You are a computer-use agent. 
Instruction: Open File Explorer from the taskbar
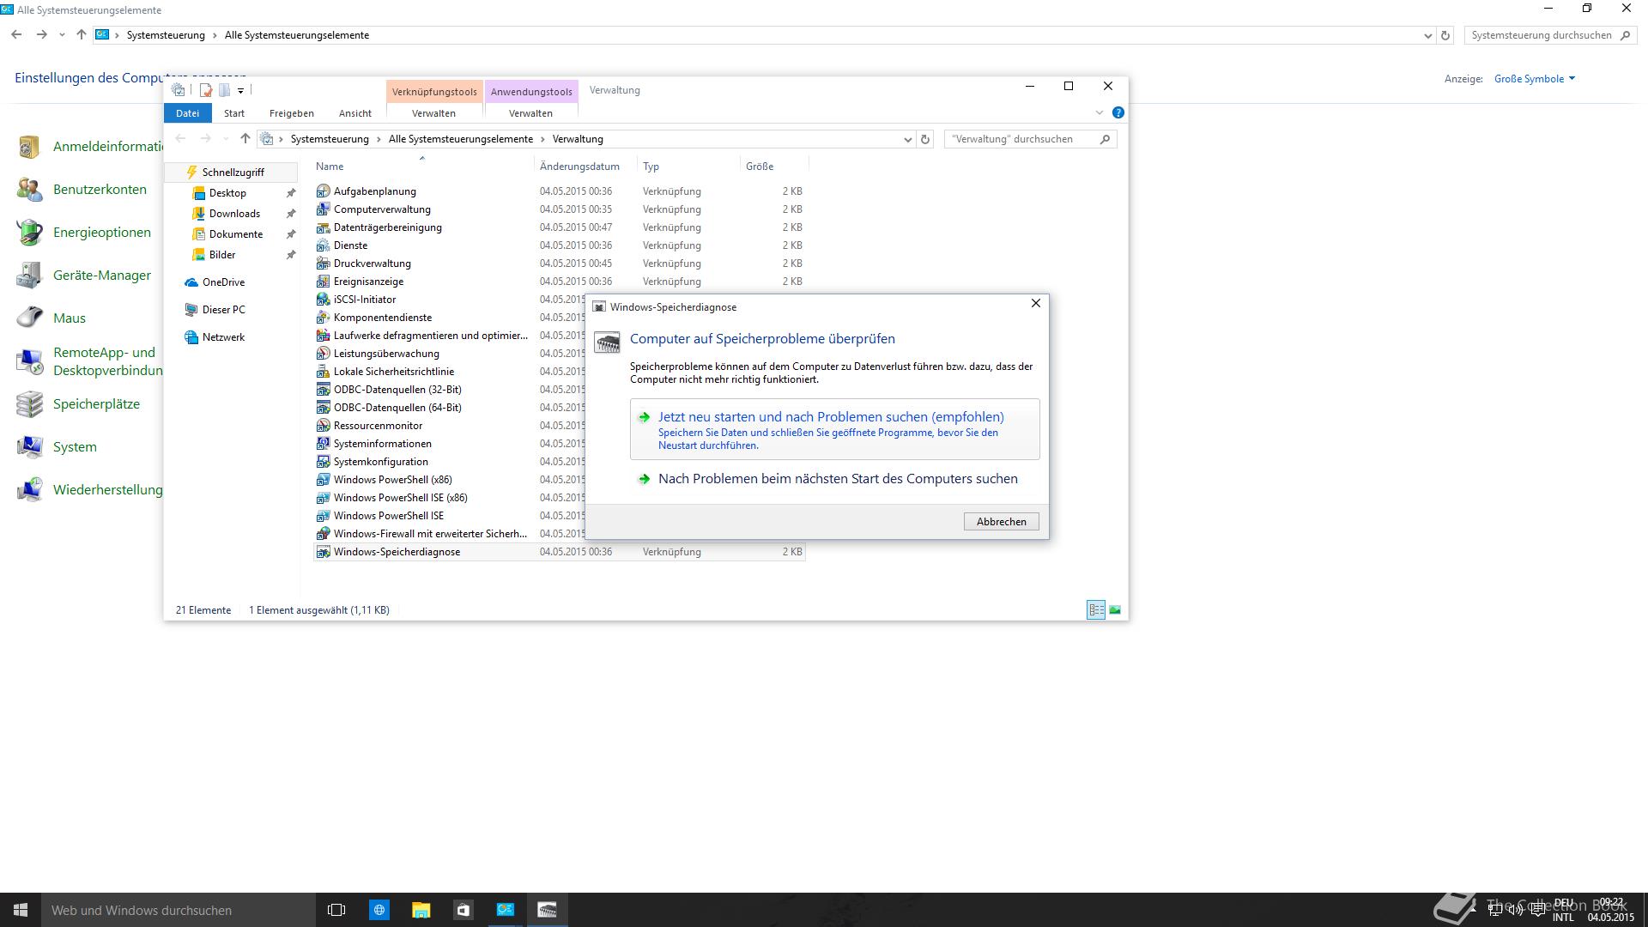pyautogui.click(x=421, y=910)
